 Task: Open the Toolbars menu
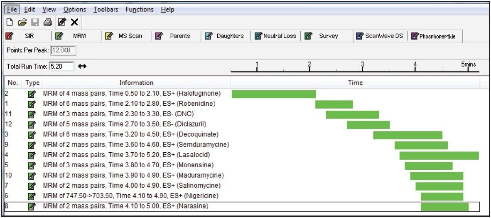click(x=106, y=10)
